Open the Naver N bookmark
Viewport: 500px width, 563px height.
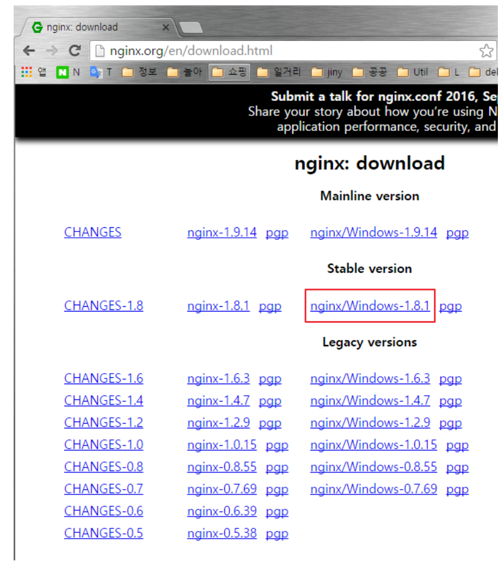click(x=68, y=73)
